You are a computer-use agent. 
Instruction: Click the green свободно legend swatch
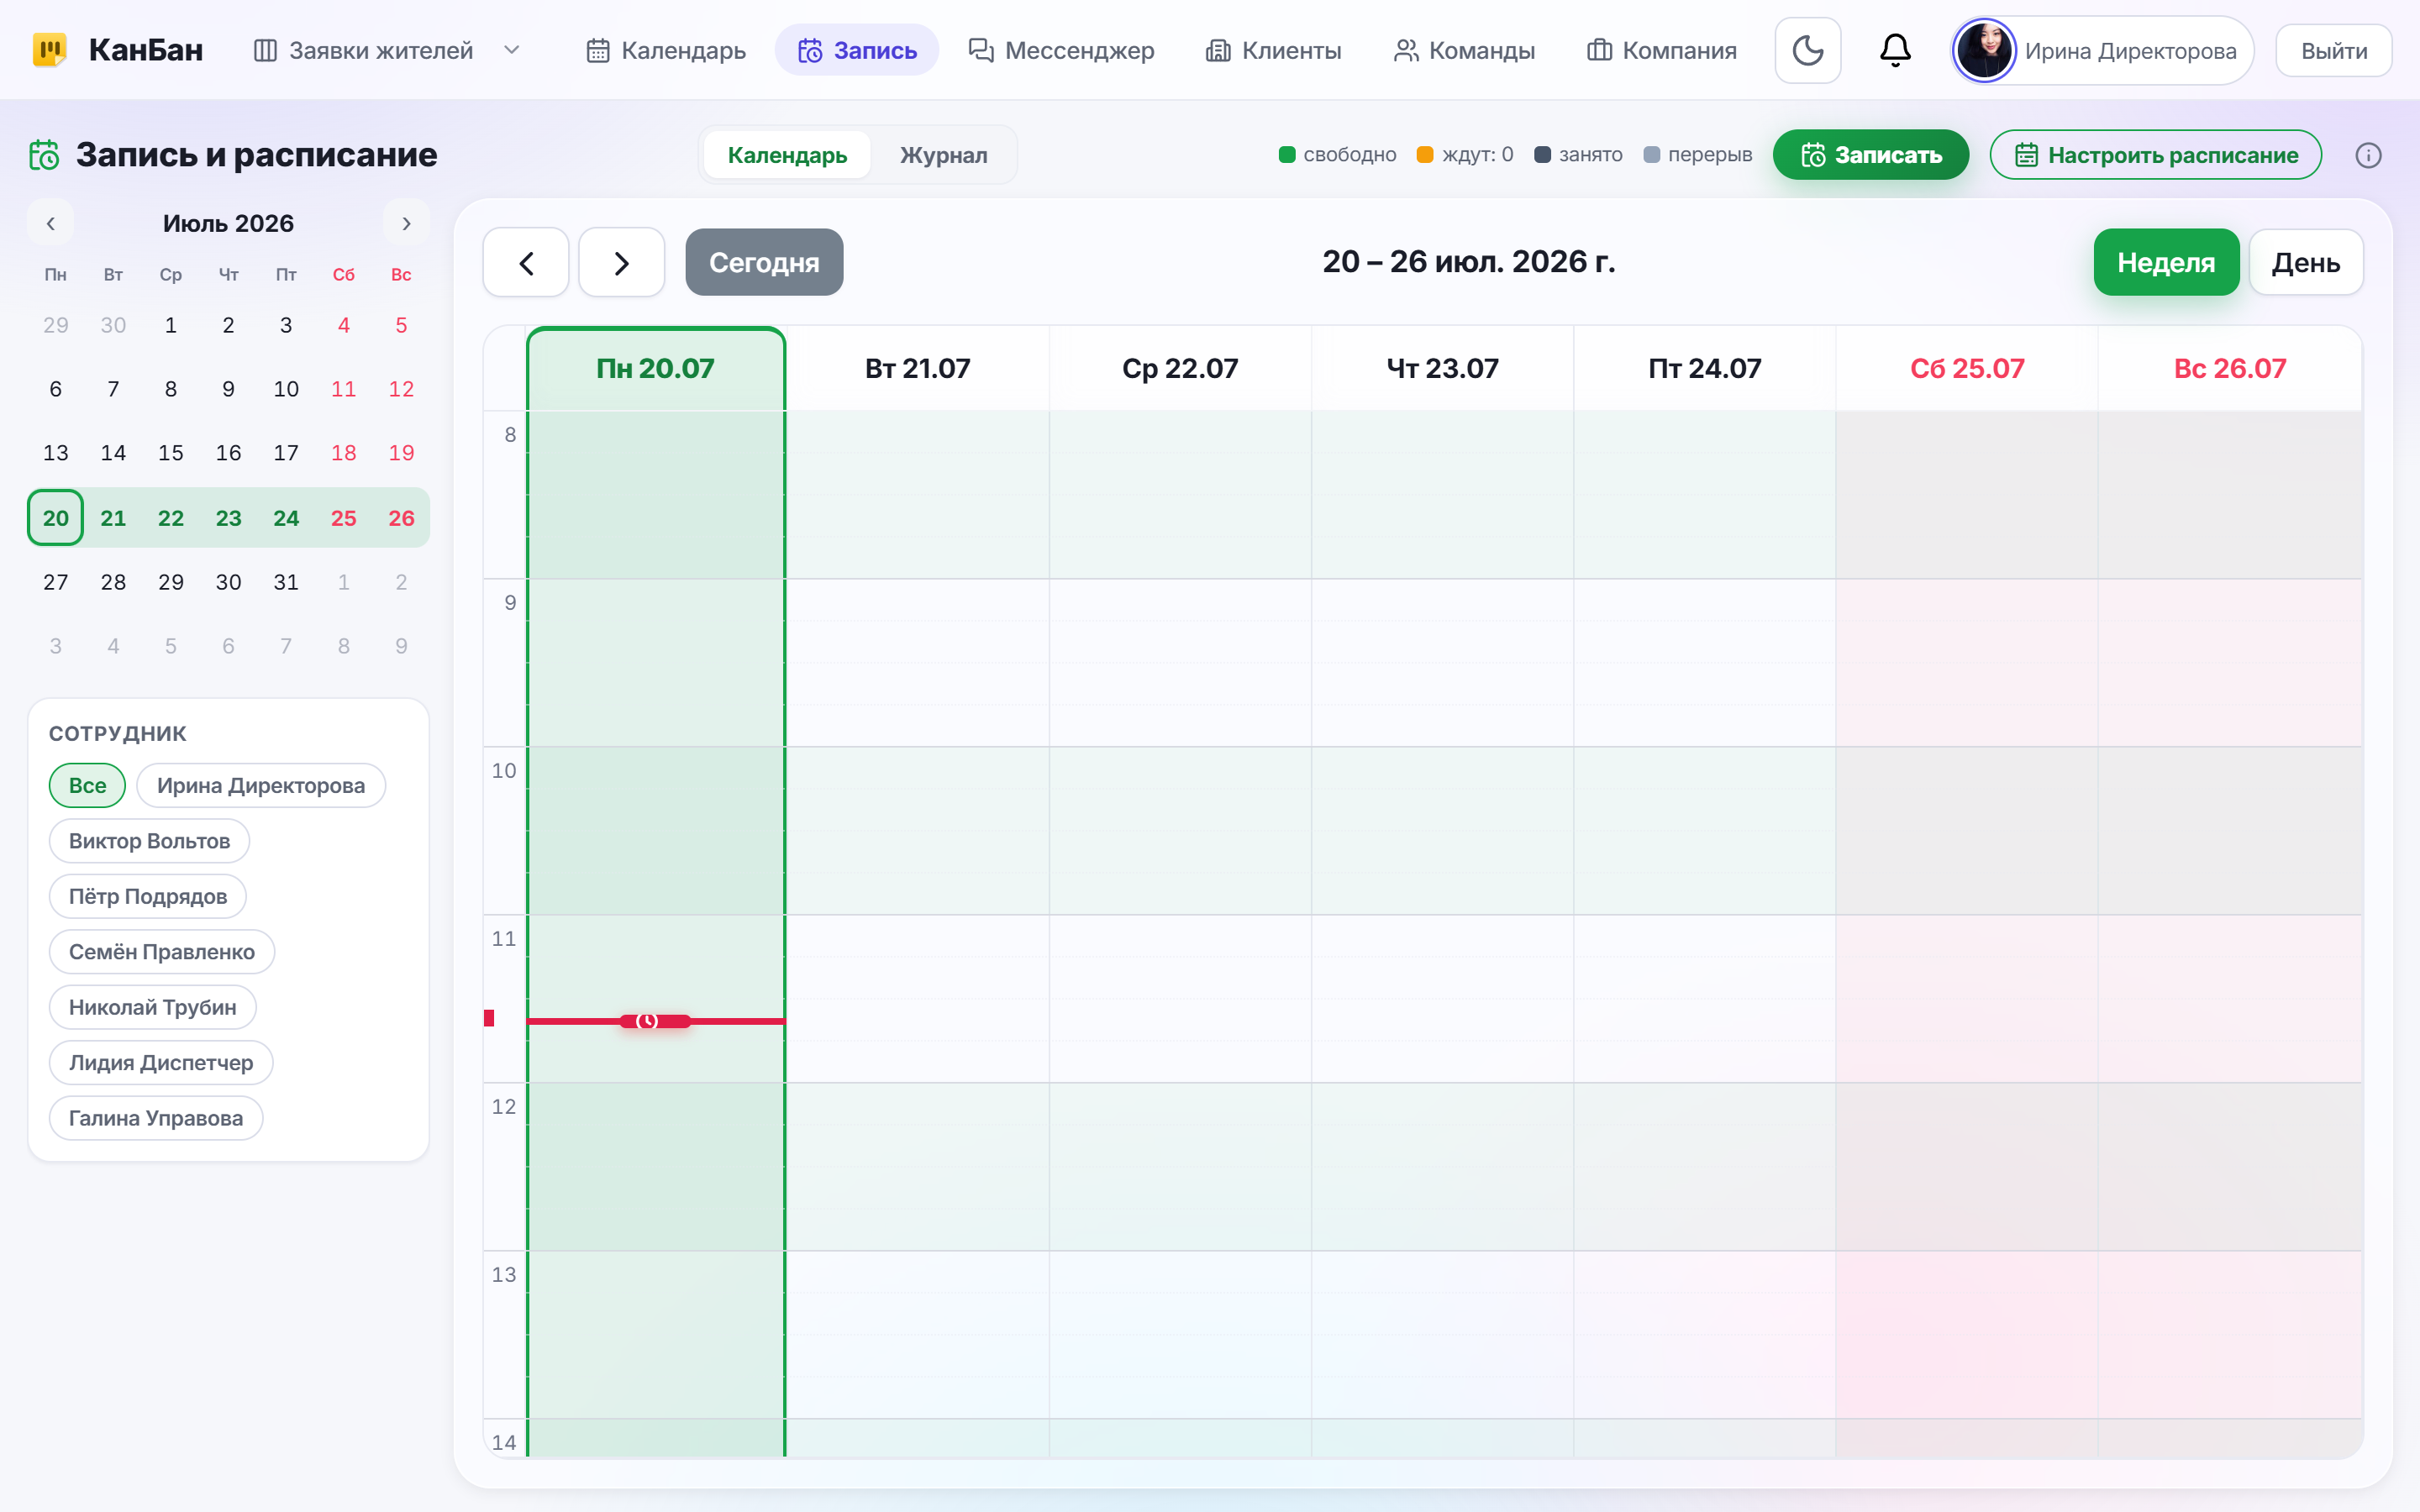point(1287,155)
